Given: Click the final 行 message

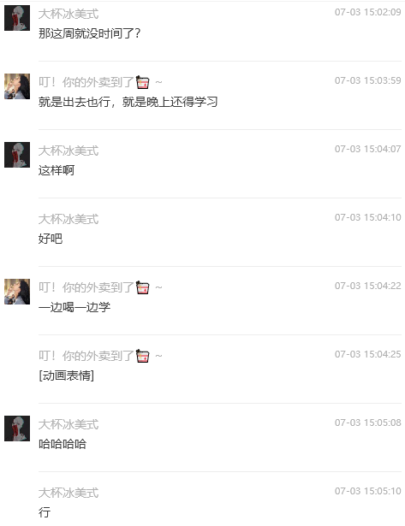Looking at the screenshot, I should click(x=45, y=512).
